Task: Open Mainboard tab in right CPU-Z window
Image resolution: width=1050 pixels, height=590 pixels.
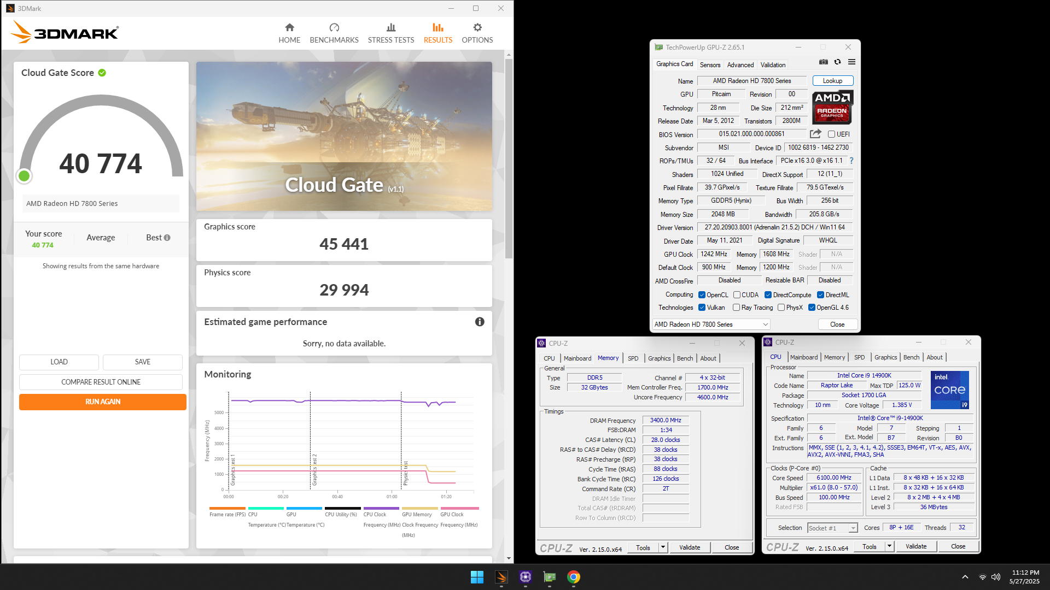Action: coord(804,357)
